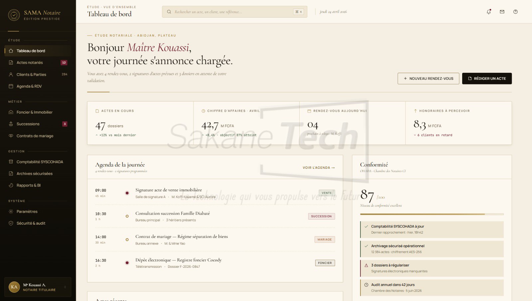Click the ⌘K shortcut badge in search
The width and height of the screenshot is (532, 301).
point(299,12)
